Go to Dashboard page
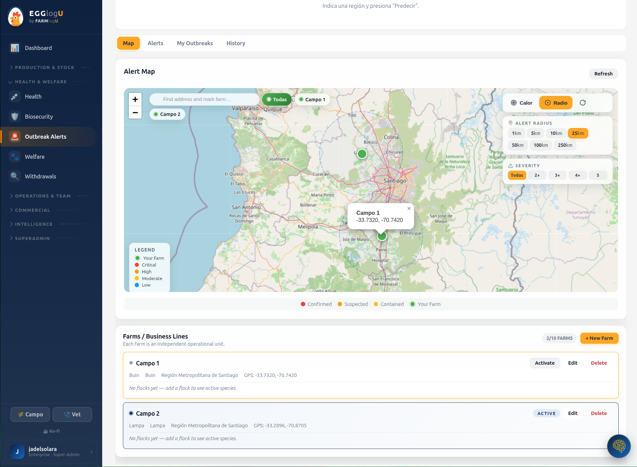Image resolution: width=637 pixels, height=467 pixels. [x=49, y=48]
